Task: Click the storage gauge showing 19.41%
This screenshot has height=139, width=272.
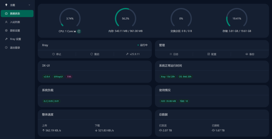Action: click(237, 19)
